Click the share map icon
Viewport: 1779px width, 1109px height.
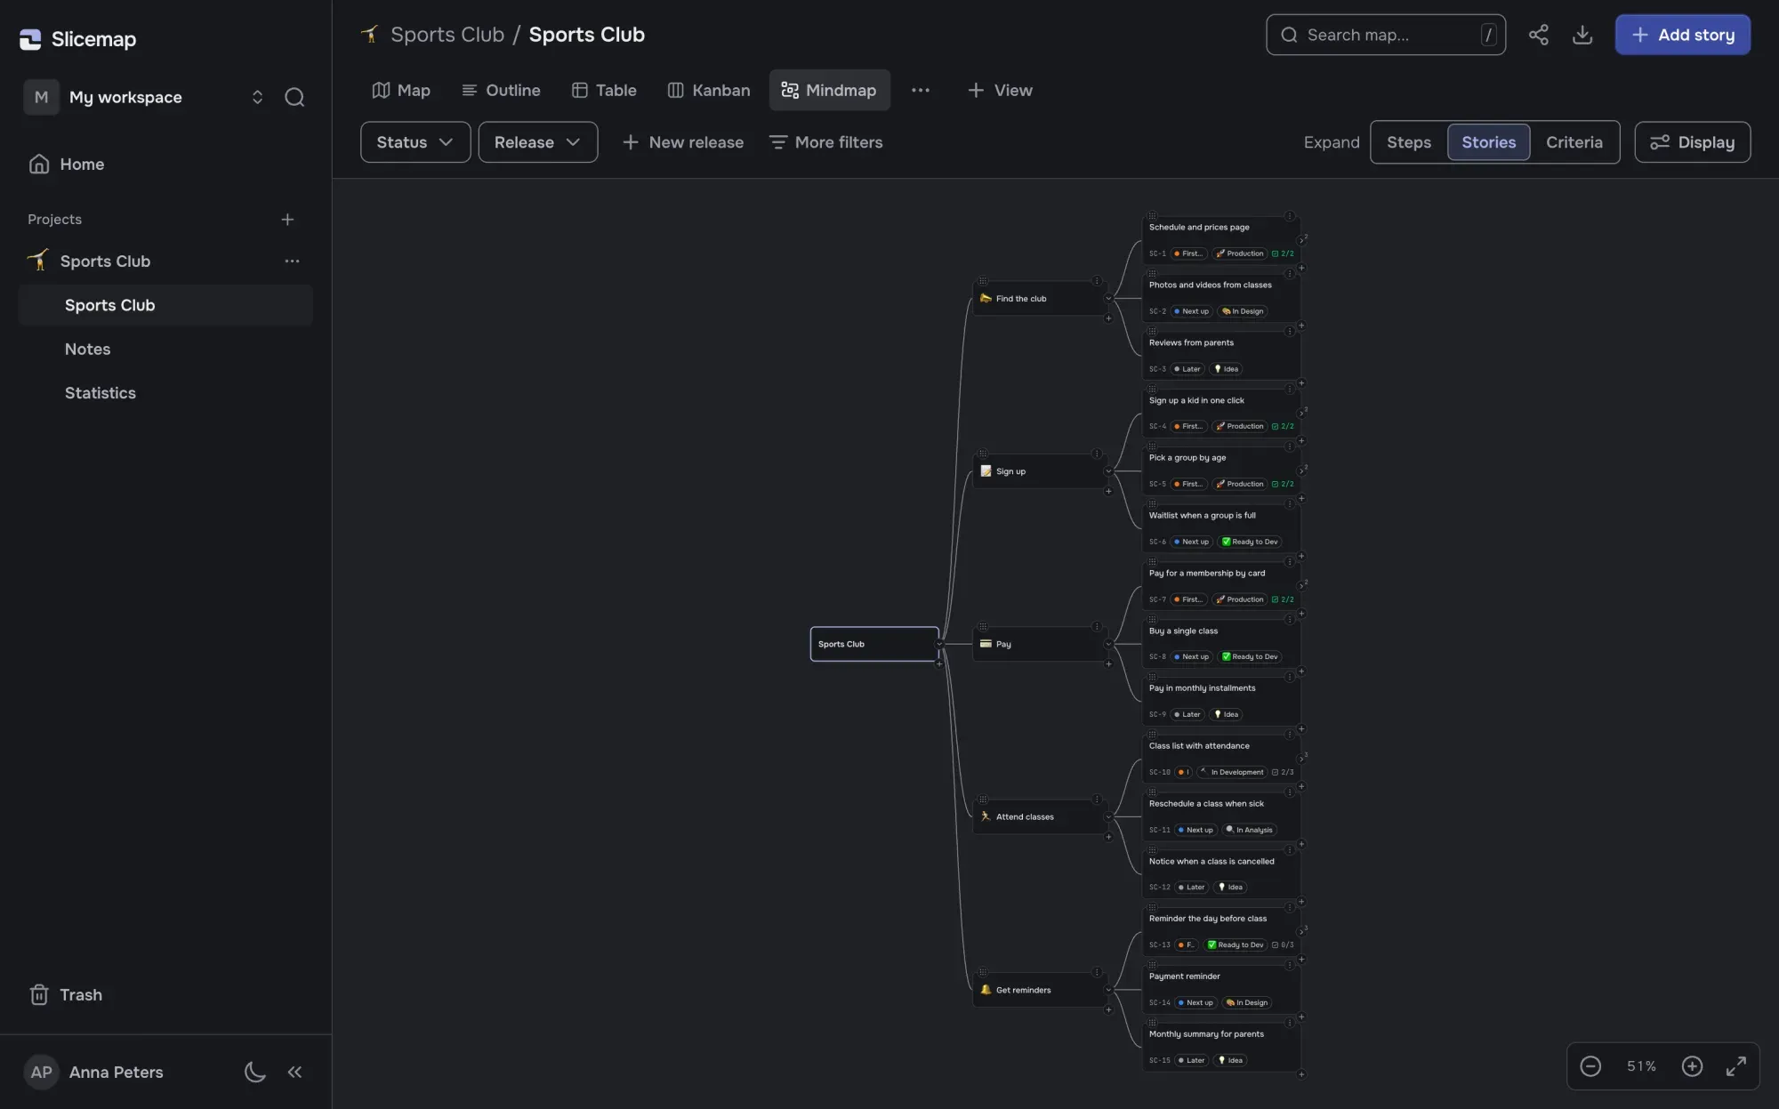(x=1538, y=35)
